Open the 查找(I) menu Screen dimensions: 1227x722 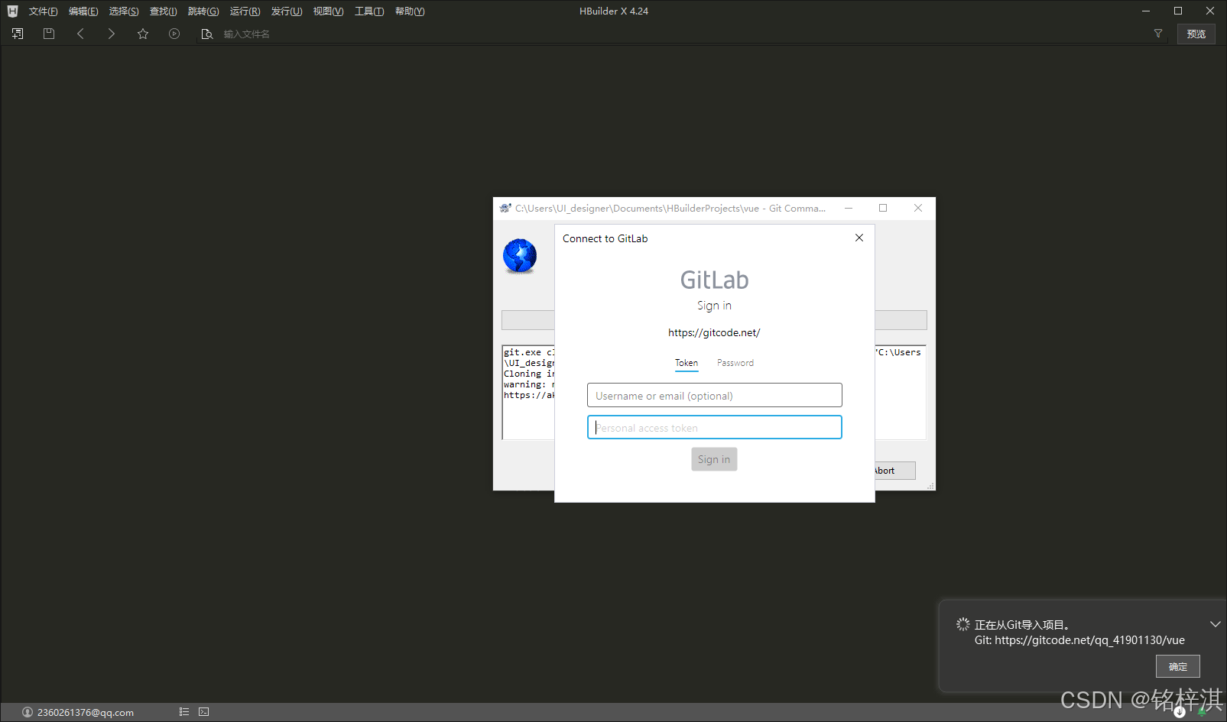[164, 11]
